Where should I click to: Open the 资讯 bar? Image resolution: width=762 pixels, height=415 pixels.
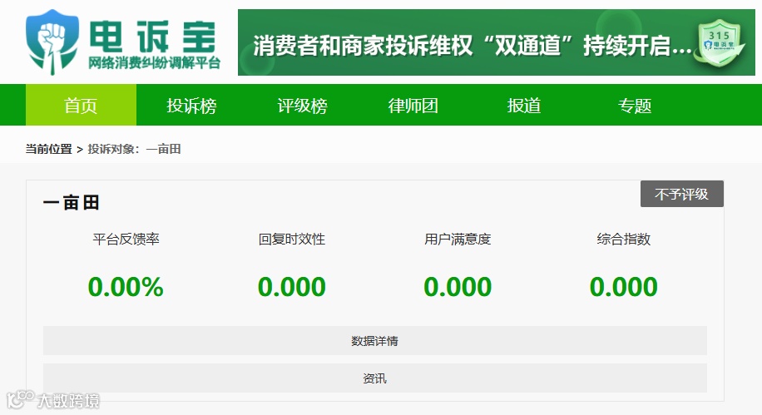(x=374, y=378)
